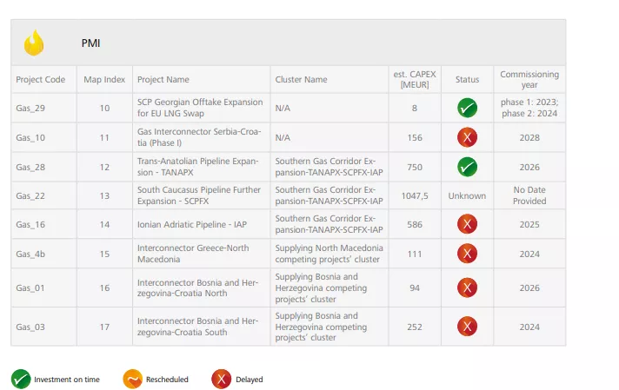
Task: Click the Commissioning year column header
Action: [x=529, y=79]
